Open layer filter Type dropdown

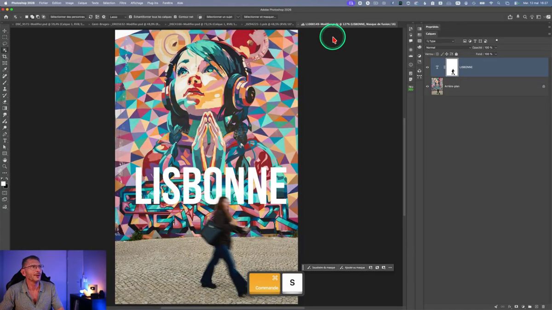click(440, 41)
